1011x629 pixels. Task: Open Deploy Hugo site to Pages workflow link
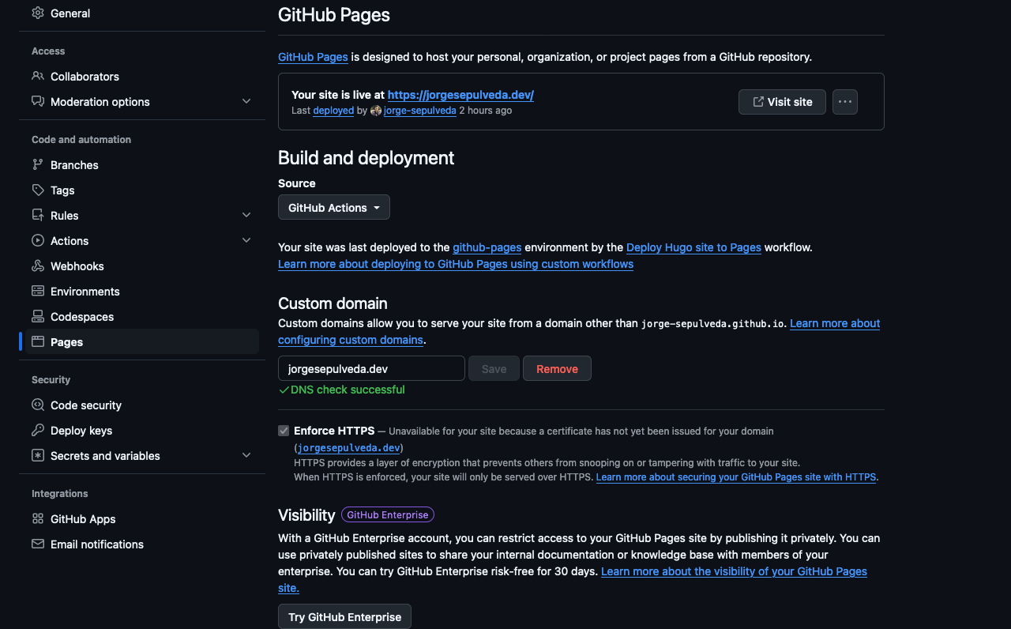click(693, 247)
